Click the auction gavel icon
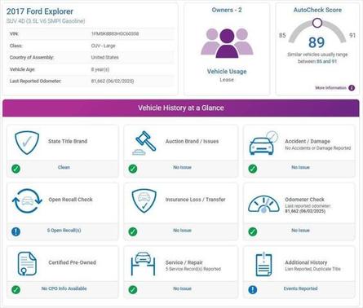Viewport: 363px width, 308px height. click(x=144, y=143)
